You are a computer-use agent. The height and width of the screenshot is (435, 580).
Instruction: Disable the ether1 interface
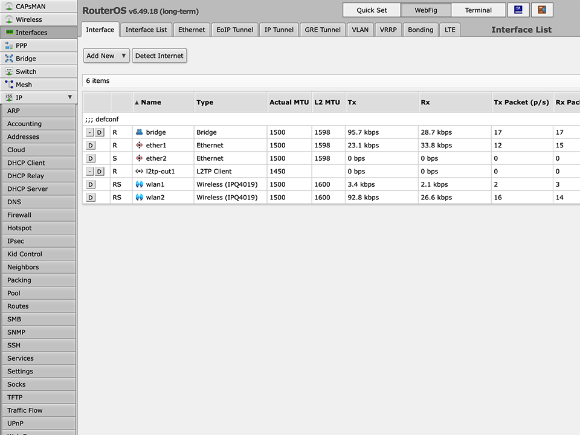[91, 145]
